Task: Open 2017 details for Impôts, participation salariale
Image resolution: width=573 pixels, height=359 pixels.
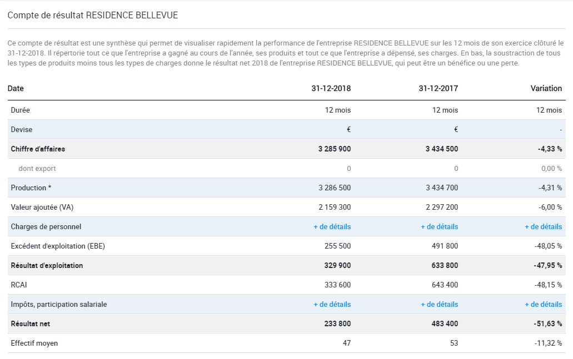Action: pyautogui.click(x=439, y=304)
